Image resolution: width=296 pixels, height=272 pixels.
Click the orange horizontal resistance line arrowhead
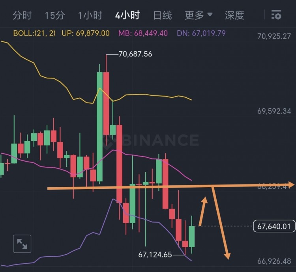coord(291,184)
